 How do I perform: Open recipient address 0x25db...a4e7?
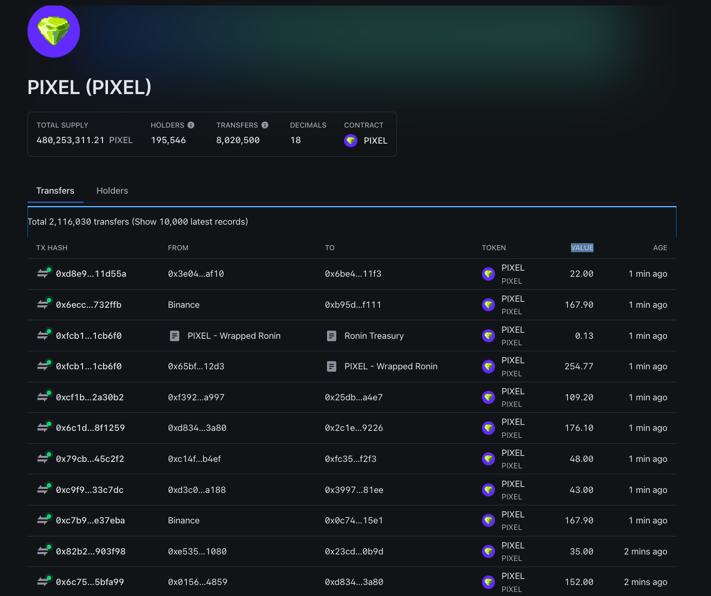(354, 397)
